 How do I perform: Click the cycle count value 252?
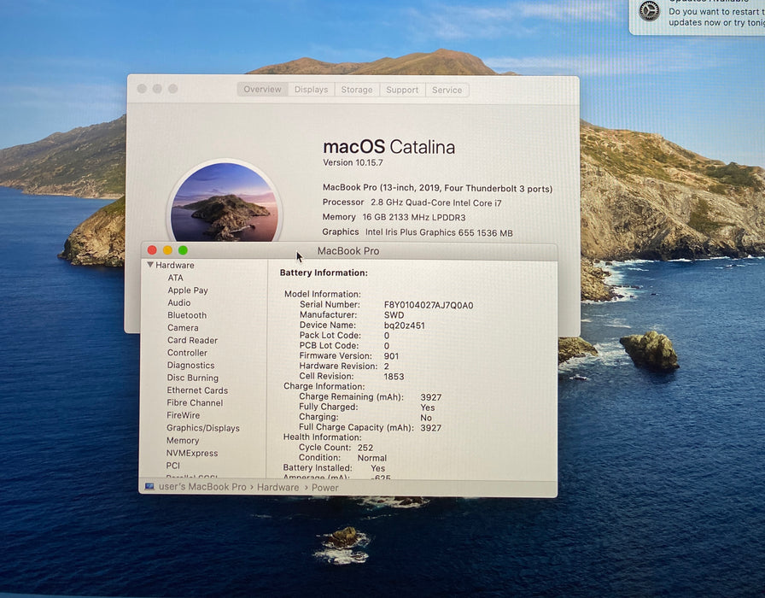pos(365,448)
